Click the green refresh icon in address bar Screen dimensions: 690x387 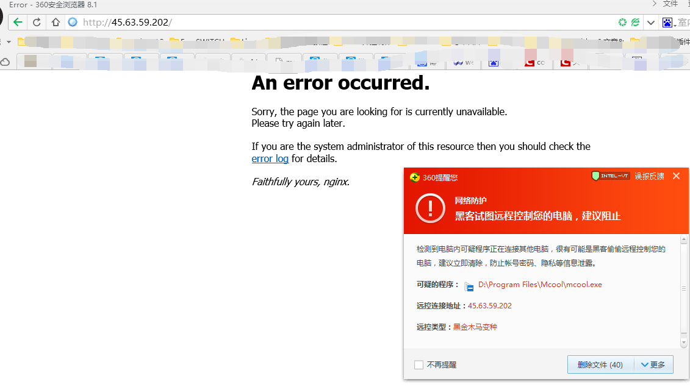point(622,23)
